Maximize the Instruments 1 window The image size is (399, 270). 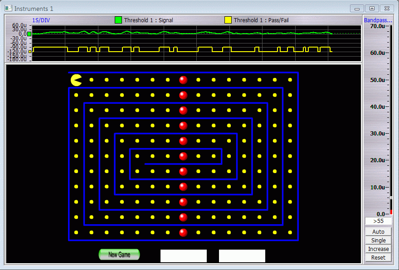click(x=372, y=9)
